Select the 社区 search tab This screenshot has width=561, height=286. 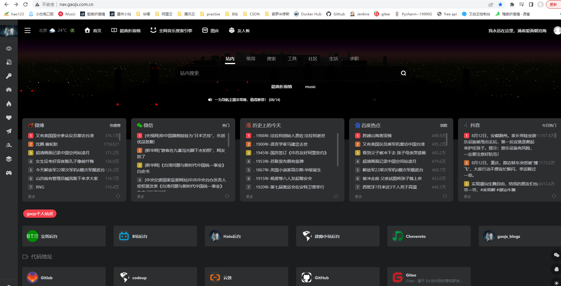pos(313,59)
